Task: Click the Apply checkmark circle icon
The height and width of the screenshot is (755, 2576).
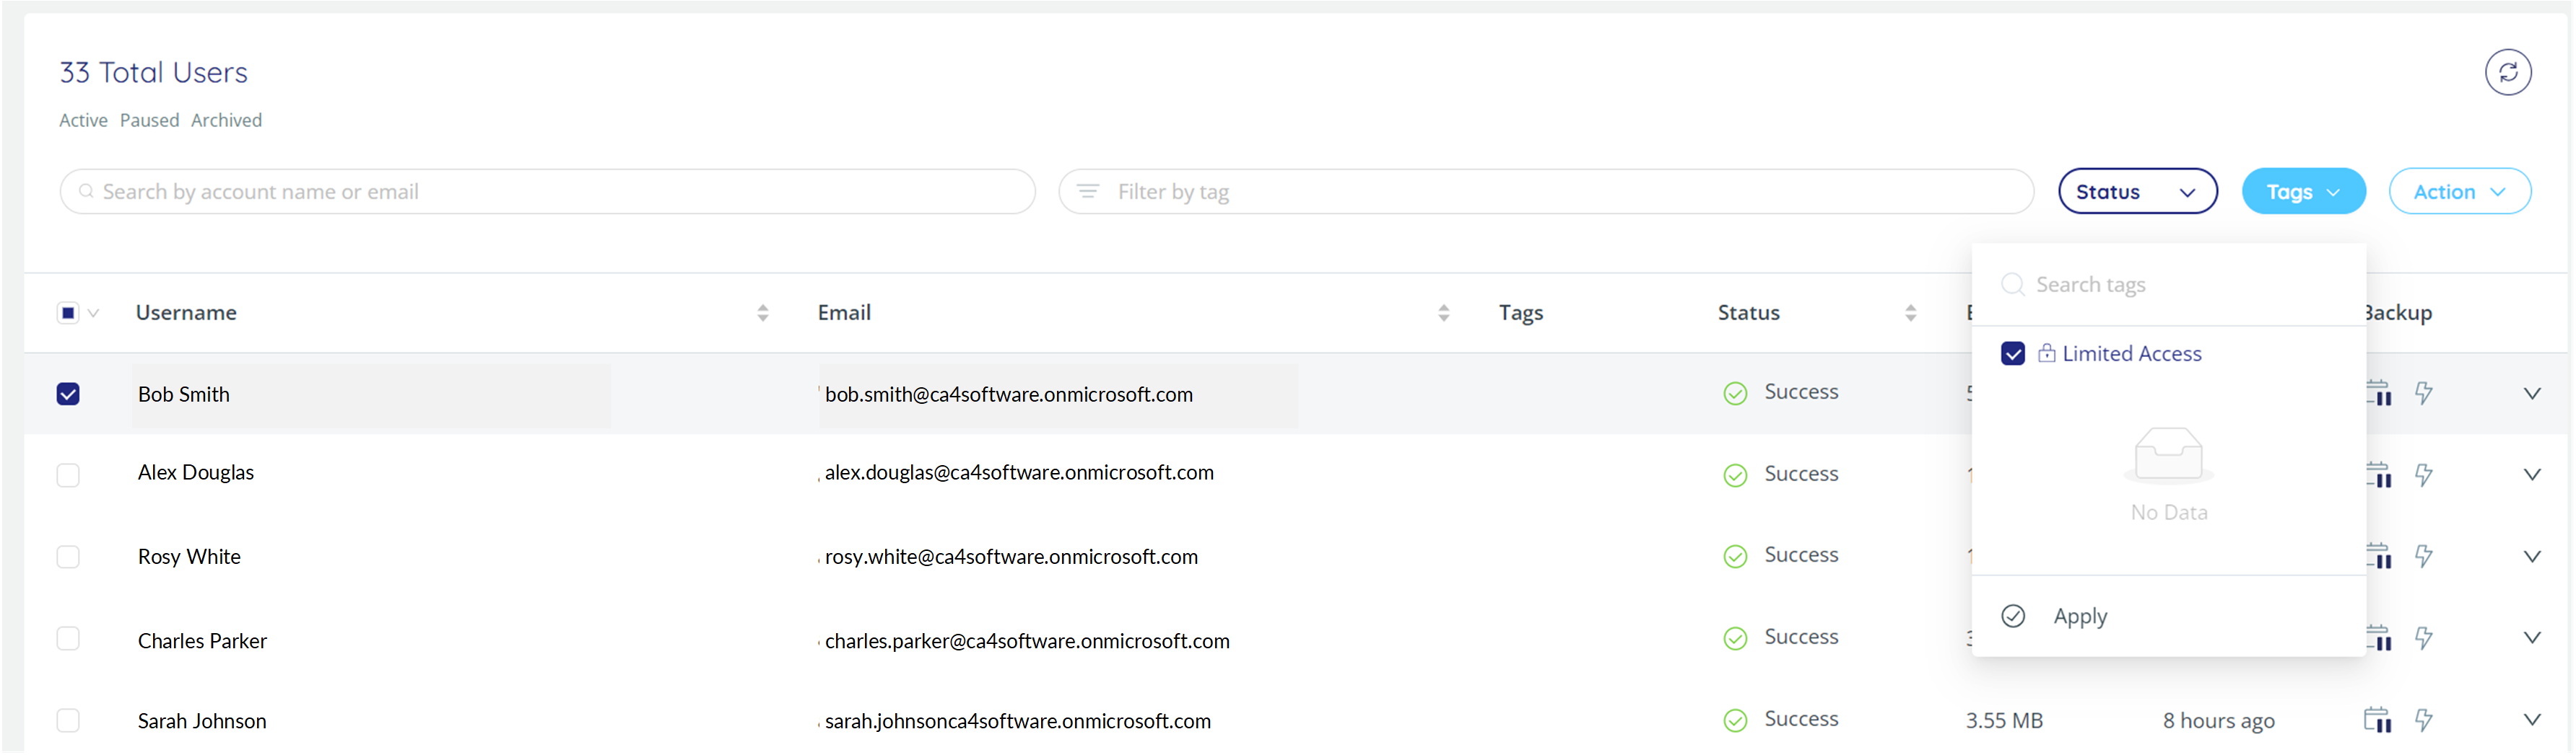Action: [x=2012, y=615]
